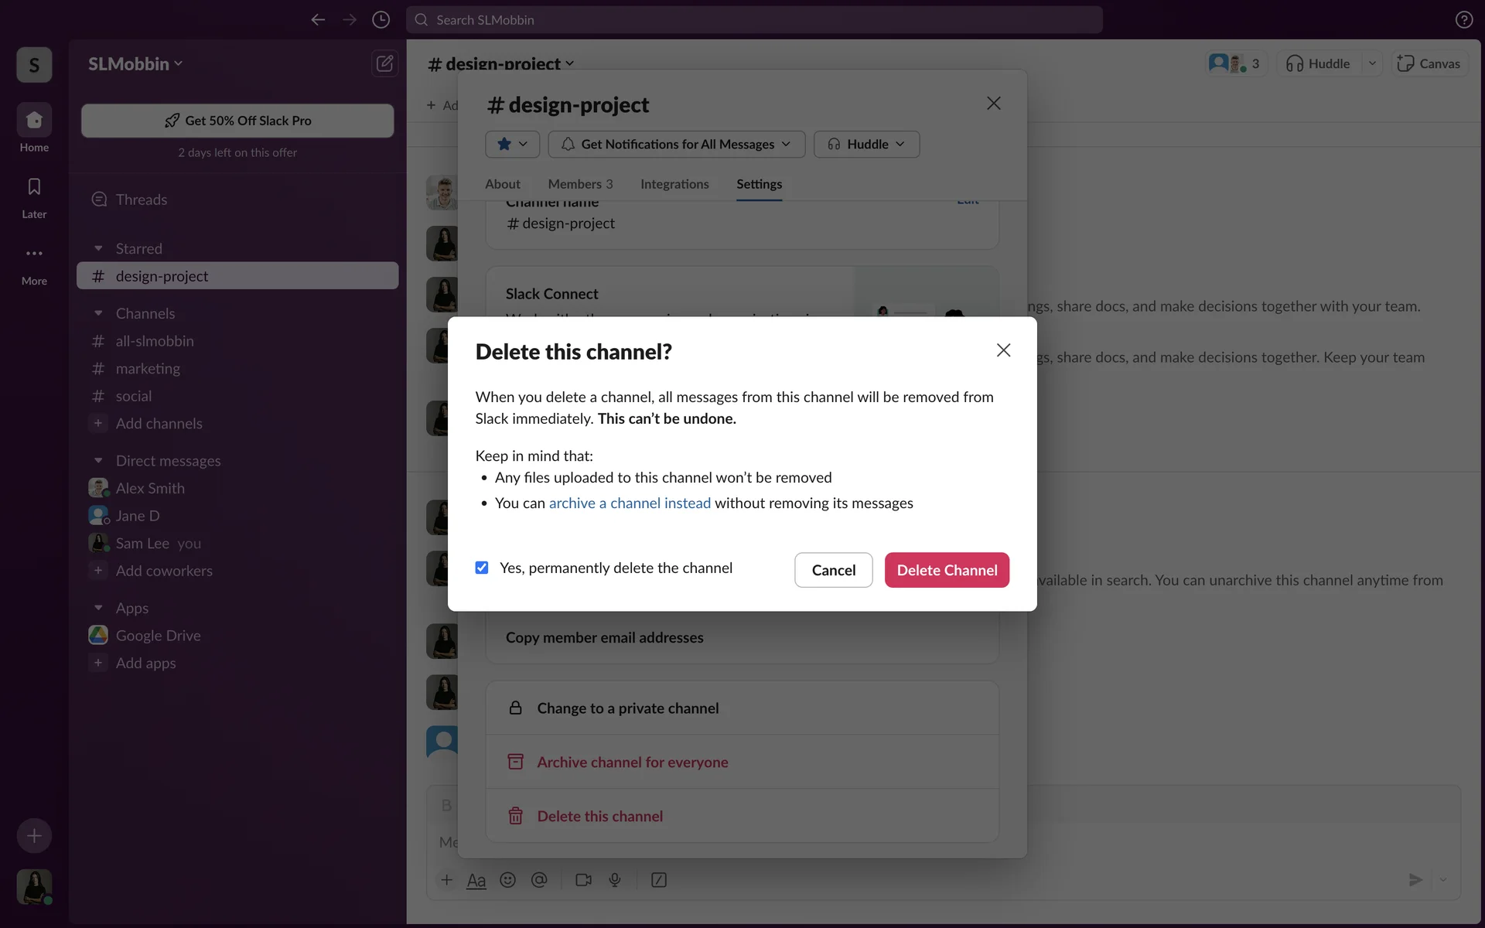
Task: Click the compose new message icon
Action: pyautogui.click(x=384, y=63)
